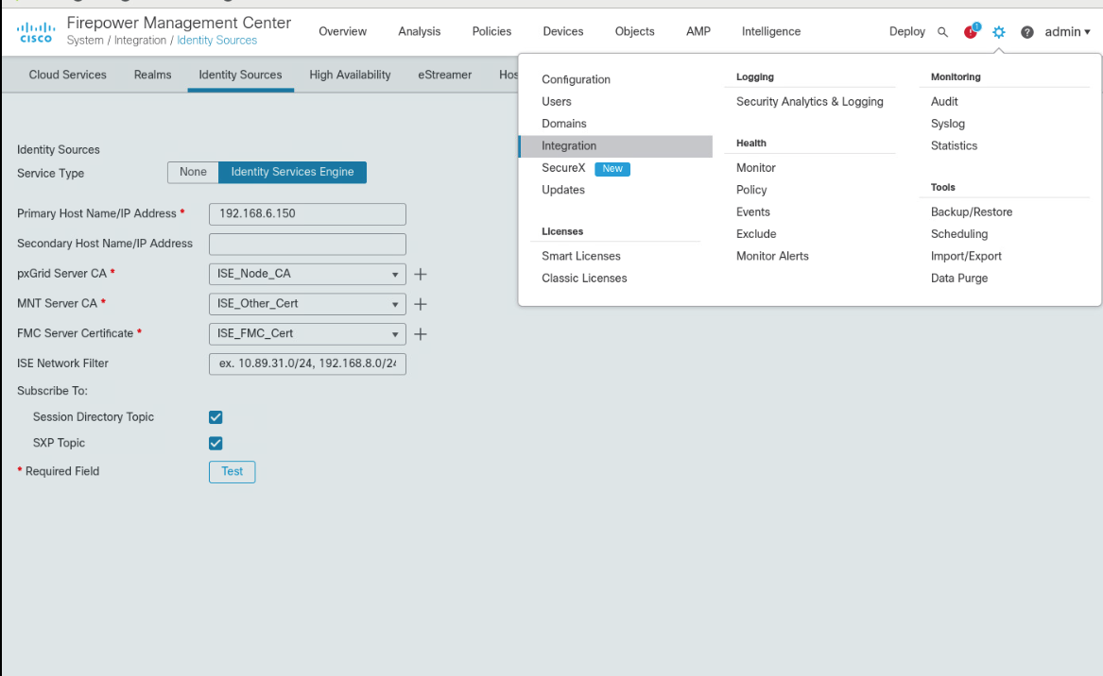Add new FMC Server Certificate with plus
1103x676 pixels.
point(421,334)
